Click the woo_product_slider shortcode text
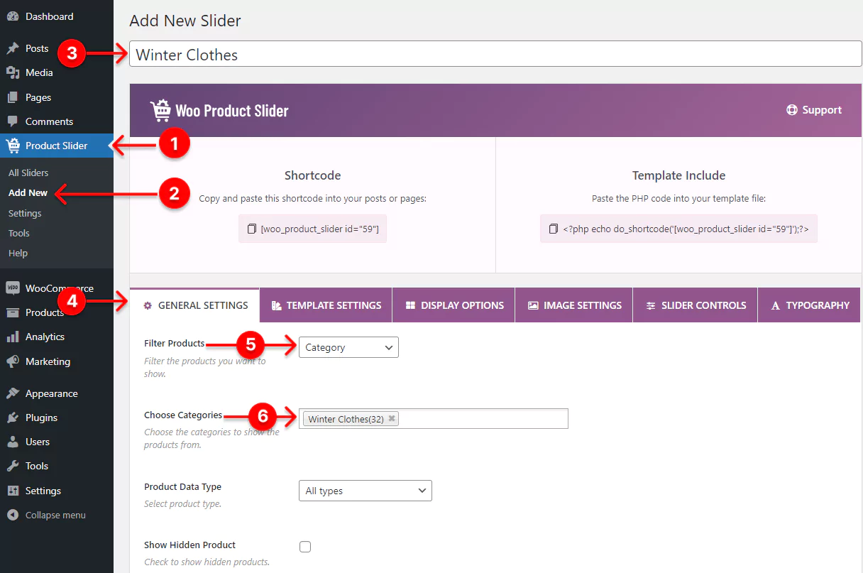Image resolution: width=863 pixels, height=573 pixels. 320,229
